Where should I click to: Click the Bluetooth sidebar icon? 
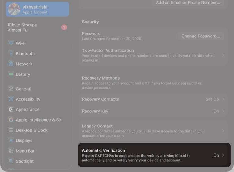pyautogui.click(x=11, y=53)
